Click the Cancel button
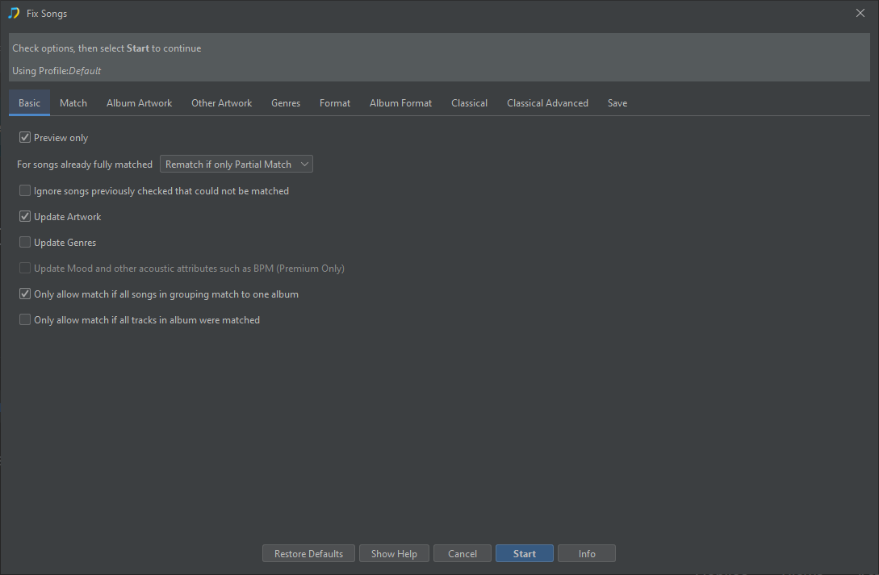This screenshot has height=575, width=879. click(x=463, y=554)
